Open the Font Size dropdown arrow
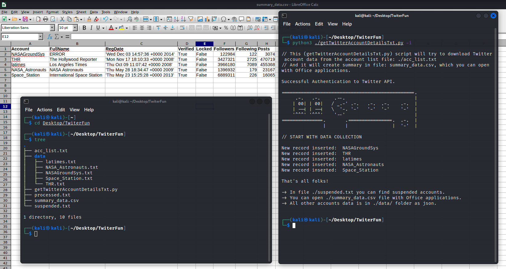This screenshot has height=269, width=506. tap(75, 28)
